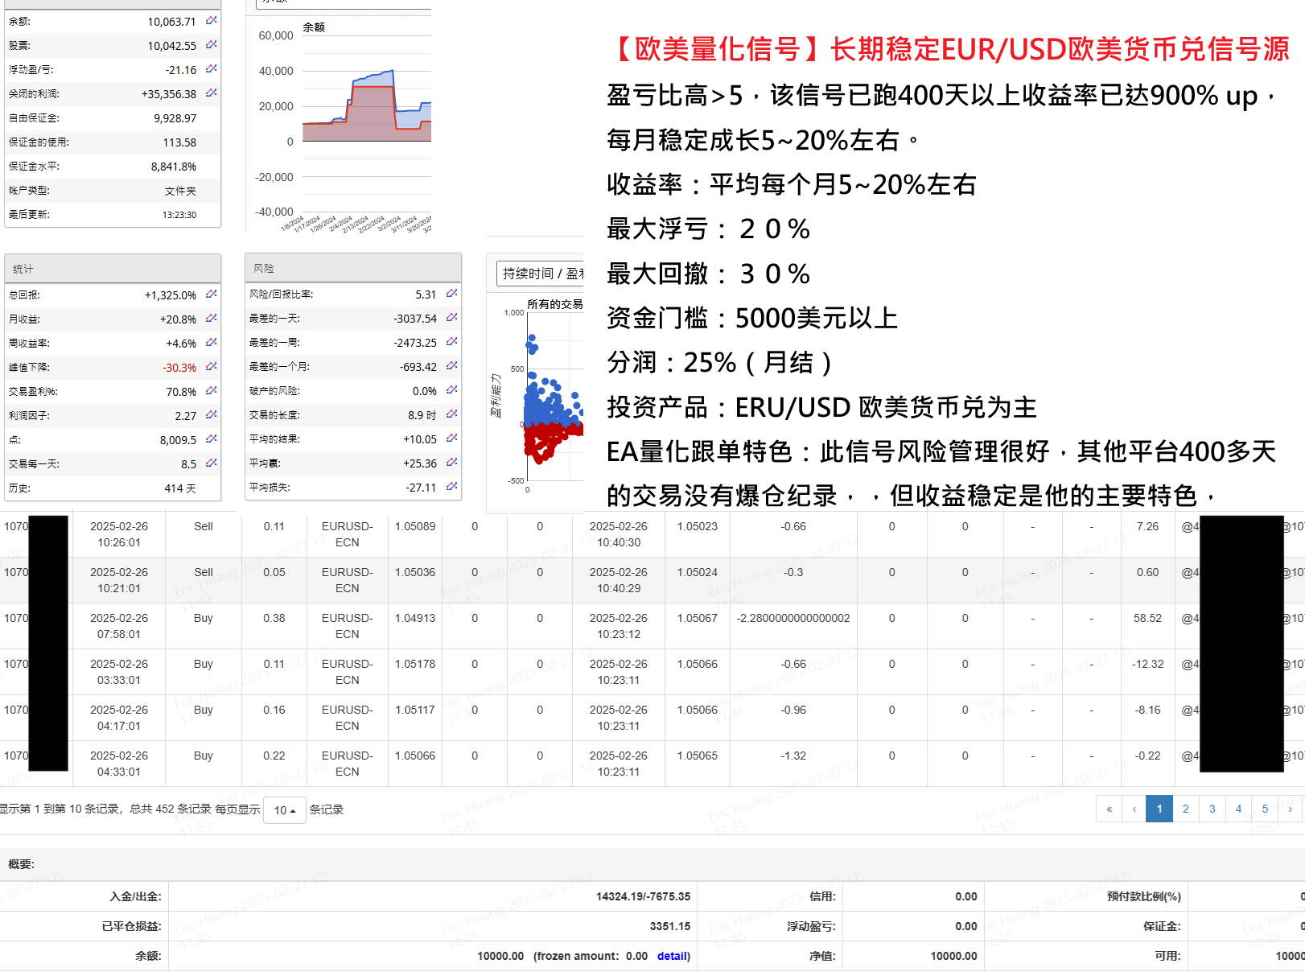Open the detail link beside frozen amount
This screenshot has height=976, width=1305.
coord(673,956)
